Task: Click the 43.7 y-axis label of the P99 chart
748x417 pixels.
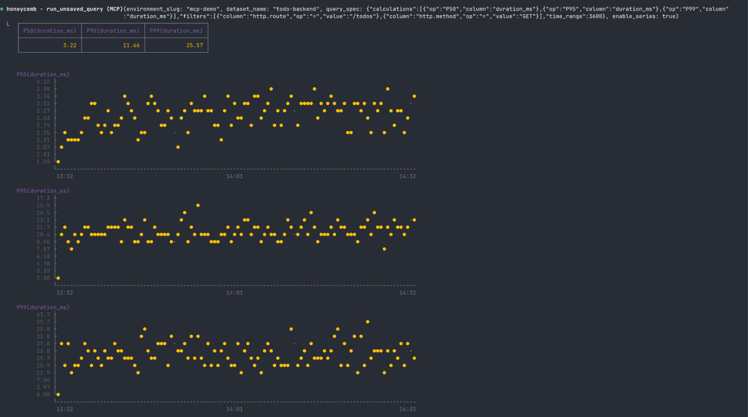Action: (43, 315)
